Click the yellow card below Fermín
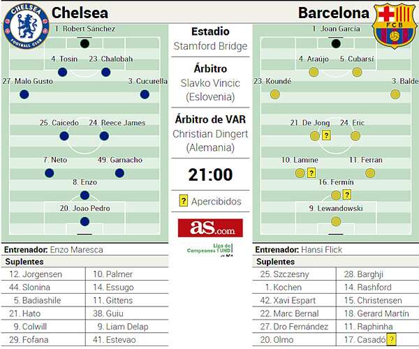 346,195
